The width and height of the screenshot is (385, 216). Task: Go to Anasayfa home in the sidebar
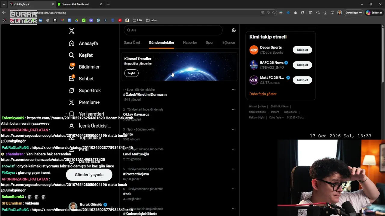pyautogui.click(x=83, y=43)
